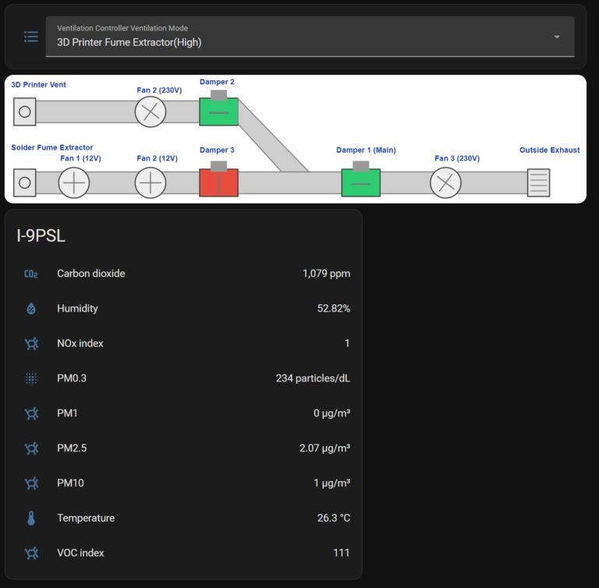Open the PM2.5 entity row
Screen dimensions: 599x588
pyautogui.click(x=184, y=448)
